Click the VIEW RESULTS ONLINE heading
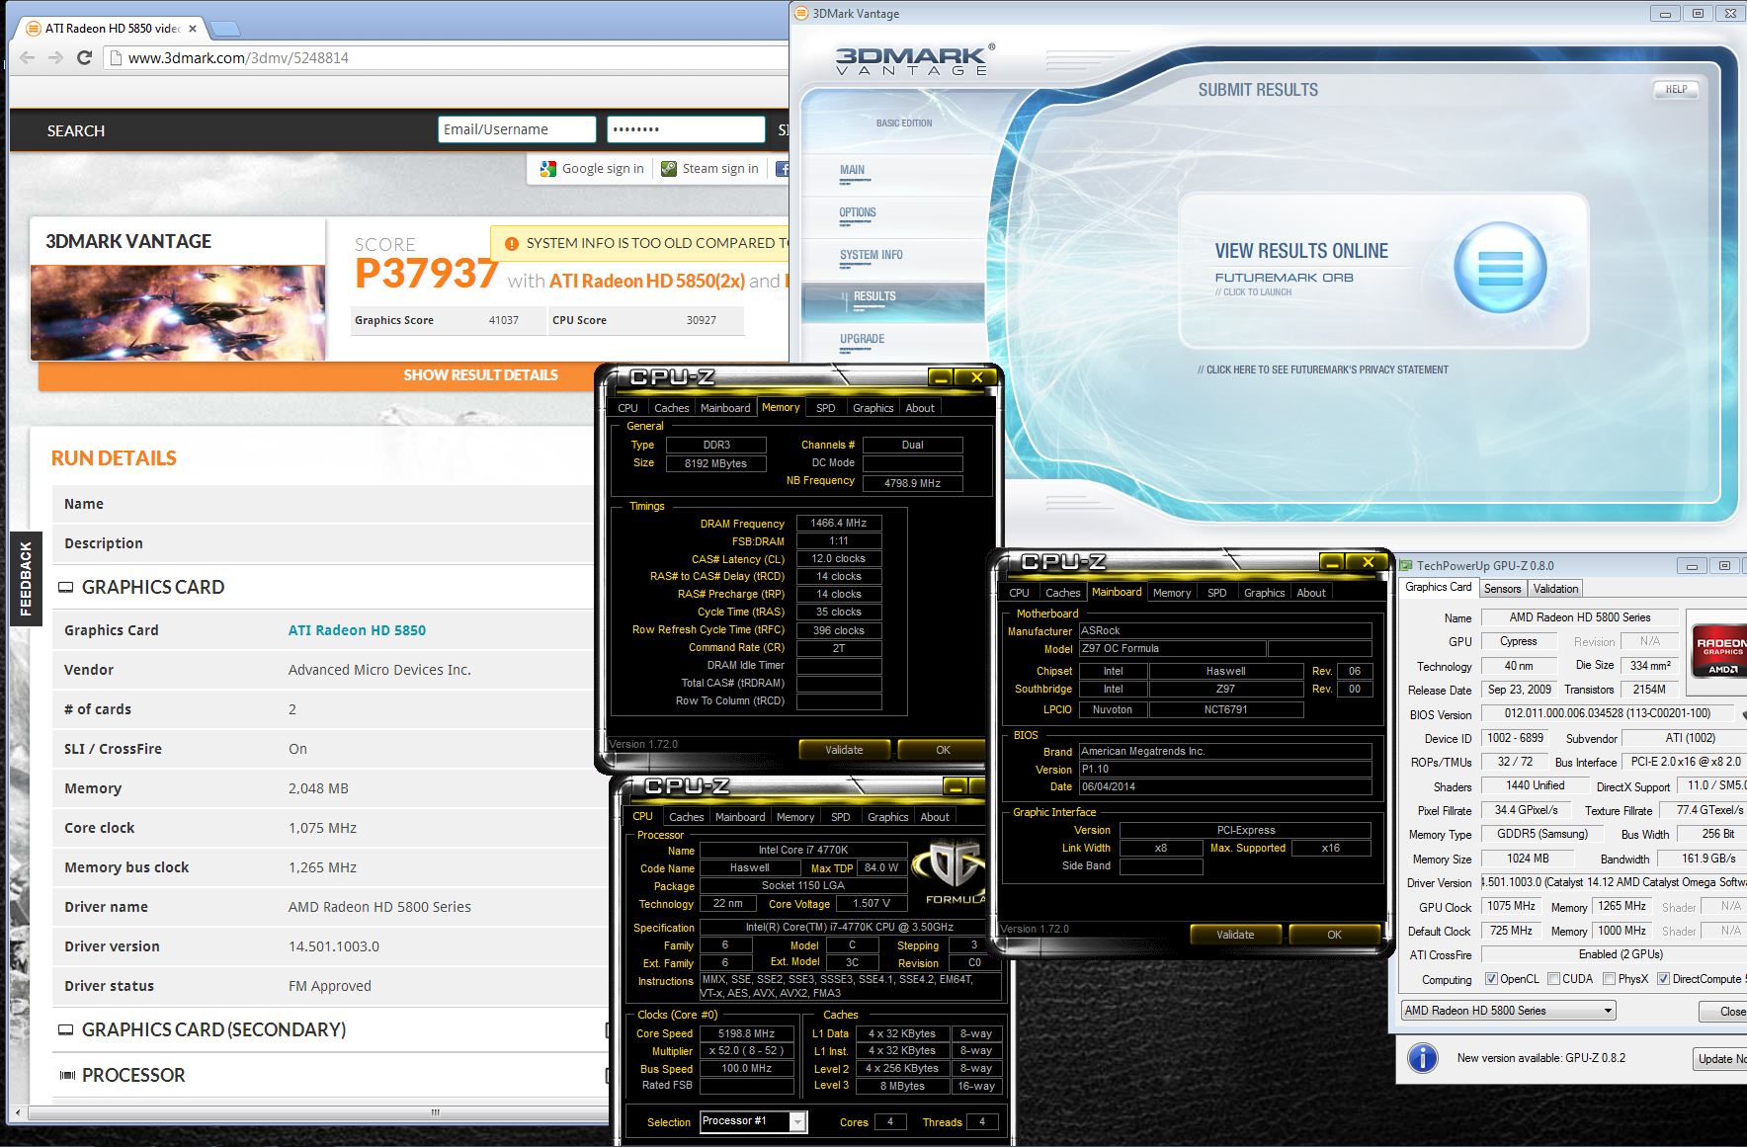Image resolution: width=1747 pixels, height=1147 pixels. [1301, 251]
